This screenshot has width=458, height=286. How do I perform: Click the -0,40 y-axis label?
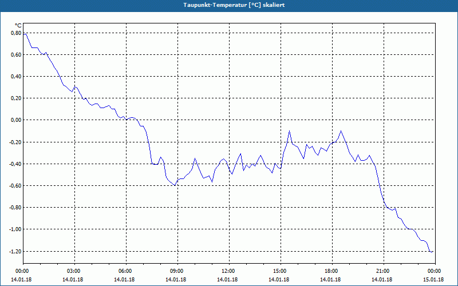15,164
